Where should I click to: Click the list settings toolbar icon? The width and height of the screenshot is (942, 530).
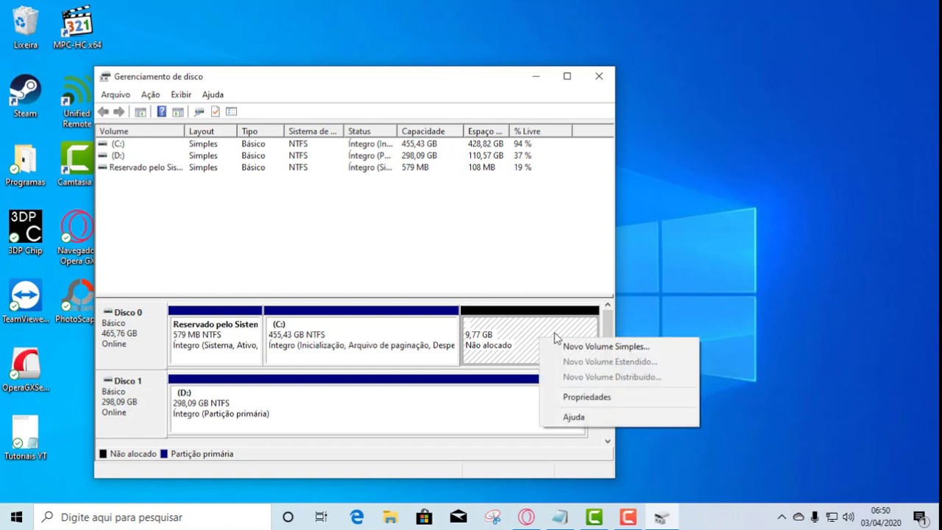(x=231, y=112)
